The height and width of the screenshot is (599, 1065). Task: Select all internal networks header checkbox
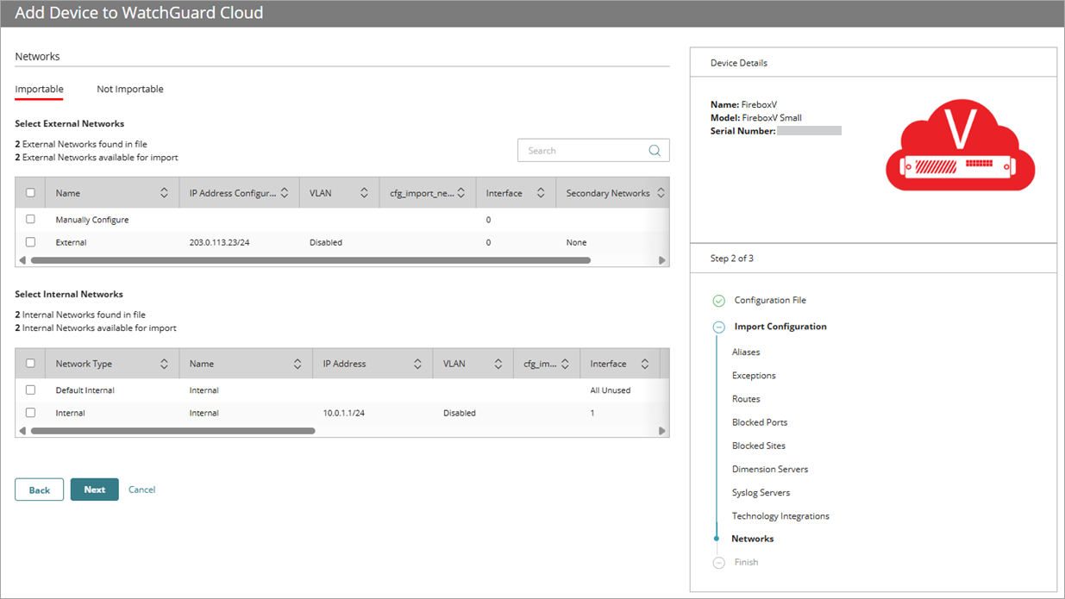[x=30, y=364]
